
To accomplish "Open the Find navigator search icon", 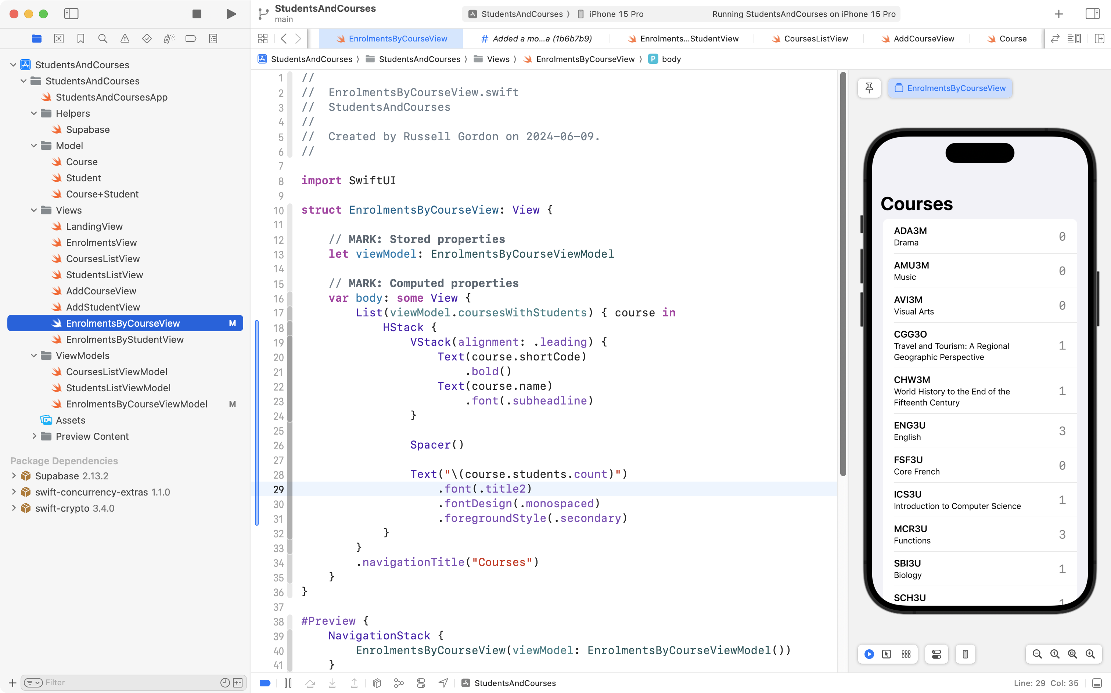I will click(103, 39).
